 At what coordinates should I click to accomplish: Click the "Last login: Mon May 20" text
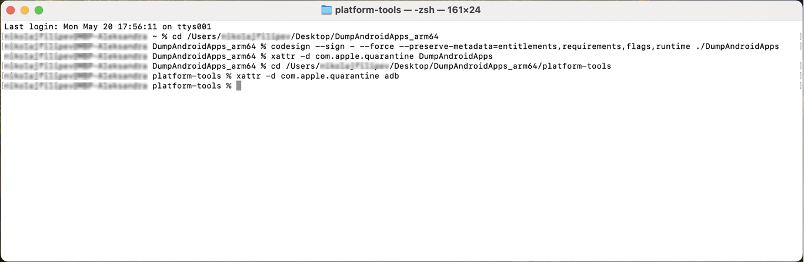click(56, 26)
